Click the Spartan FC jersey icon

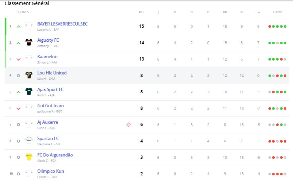pyautogui.click(x=29, y=141)
